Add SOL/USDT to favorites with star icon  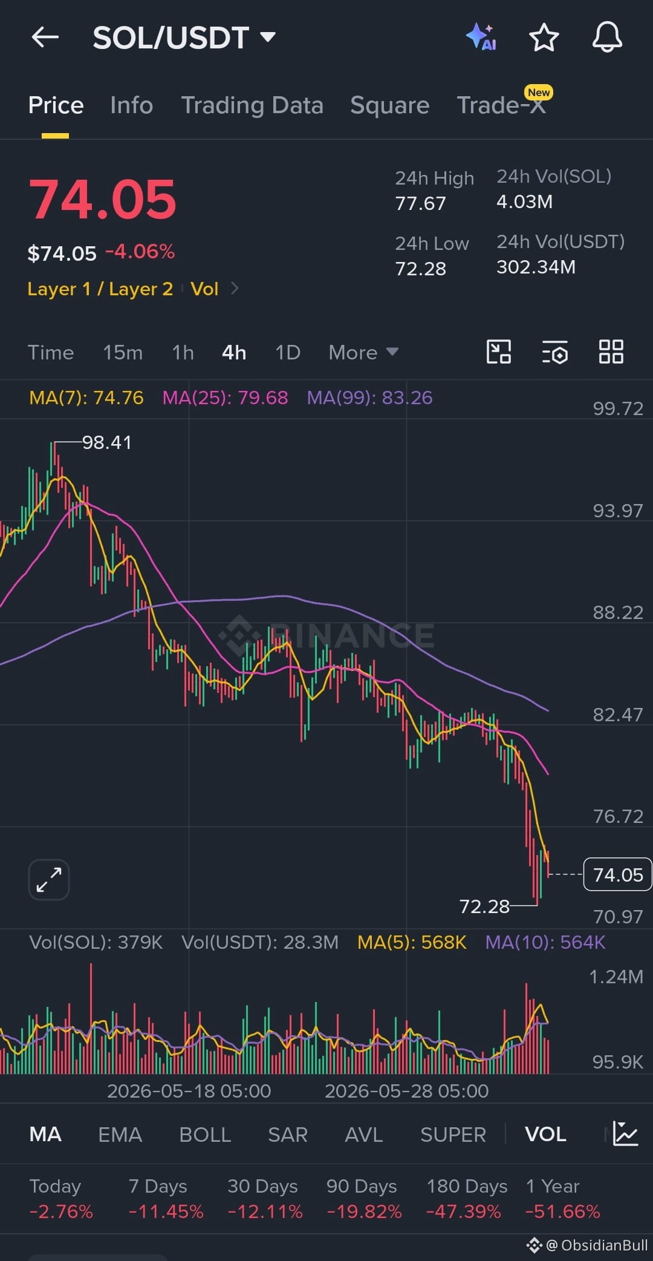pyautogui.click(x=544, y=38)
